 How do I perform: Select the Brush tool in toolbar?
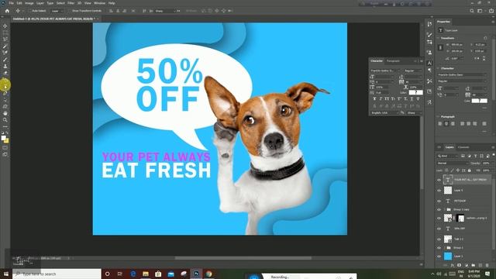point(5,60)
